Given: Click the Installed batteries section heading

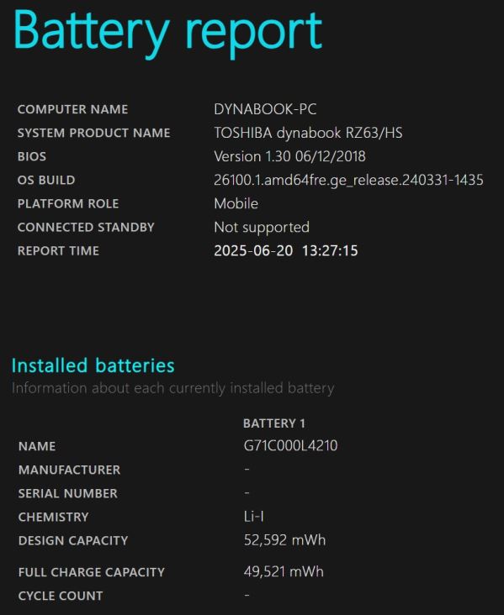Looking at the screenshot, I should tap(93, 365).
